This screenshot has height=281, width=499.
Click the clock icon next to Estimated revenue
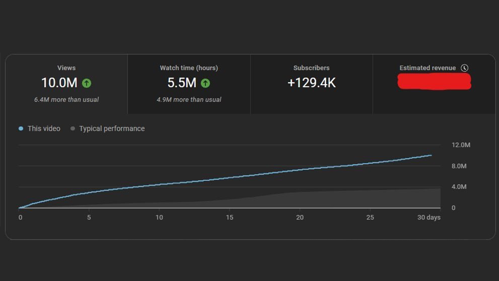465,68
